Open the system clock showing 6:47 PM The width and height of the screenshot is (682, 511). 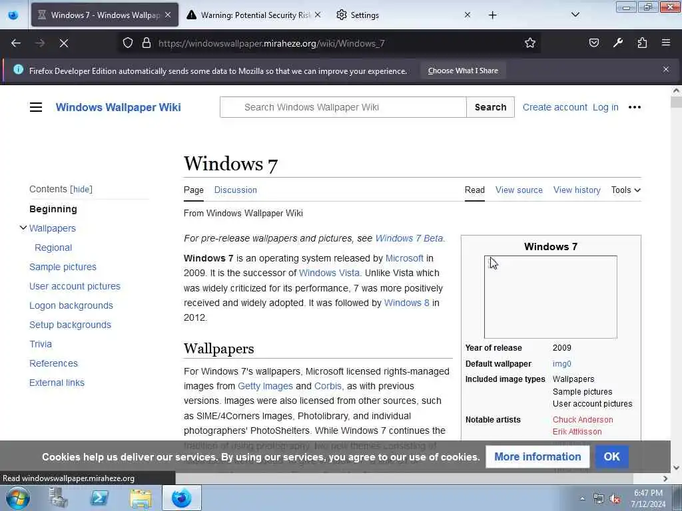click(648, 498)
